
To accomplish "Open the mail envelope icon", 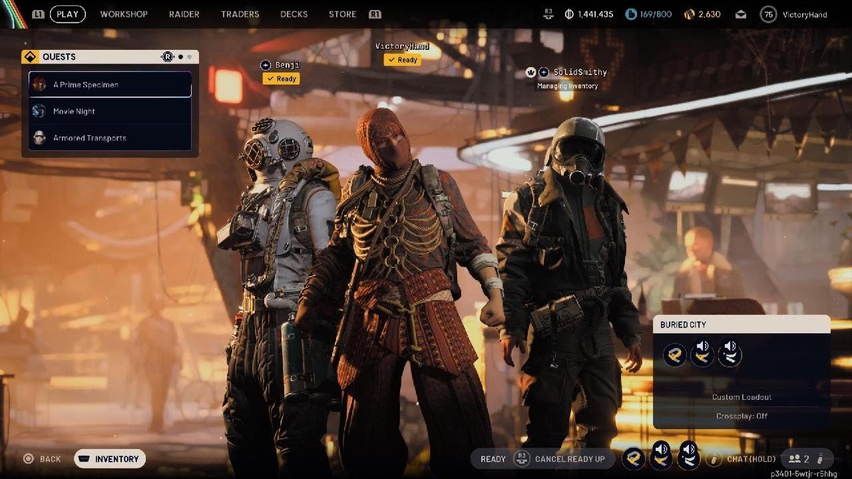I will (741, 14).
